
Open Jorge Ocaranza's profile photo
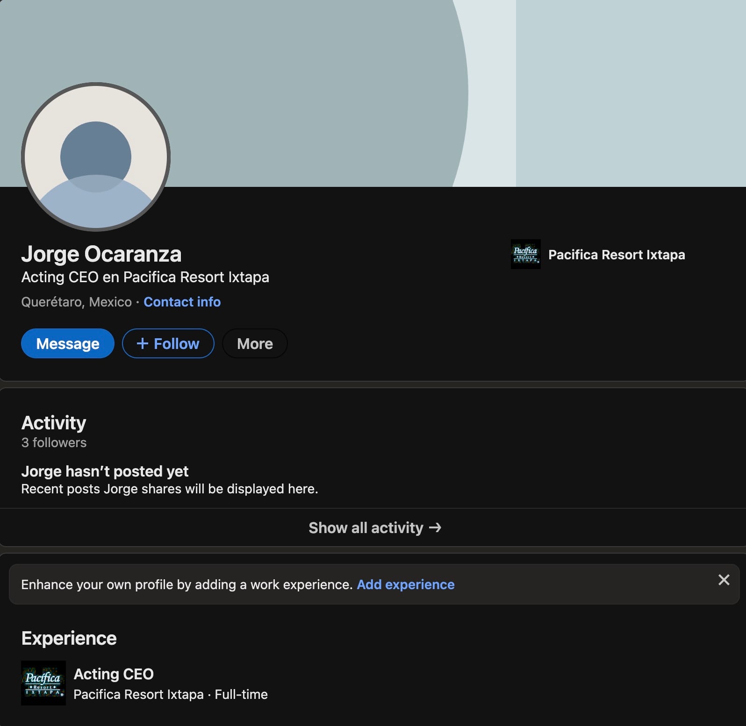click(x=96, y=157)
